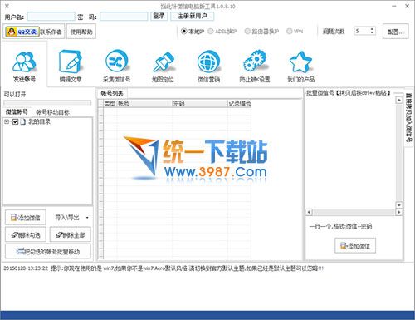Open the 地图定位 pushpin icon
The width and height of the screenshot is (415, 320).
click(x=163, y=62)
